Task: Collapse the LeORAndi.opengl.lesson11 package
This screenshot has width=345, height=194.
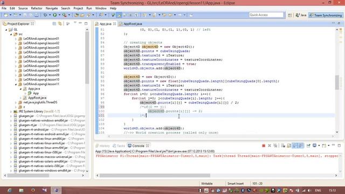Action: (x=16, y=84)
